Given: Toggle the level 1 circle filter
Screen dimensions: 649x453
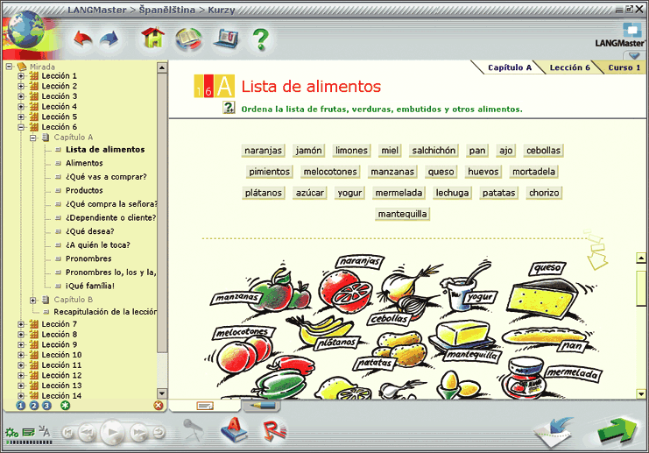Looking at the screenshot, I should pyautogui.click(x=20, y=405).
